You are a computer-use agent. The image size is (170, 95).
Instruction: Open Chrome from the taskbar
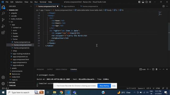tap(61, 92)
